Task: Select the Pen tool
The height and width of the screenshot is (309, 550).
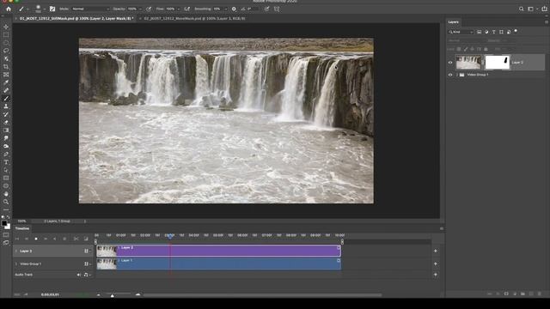Action: pos(6,154)
